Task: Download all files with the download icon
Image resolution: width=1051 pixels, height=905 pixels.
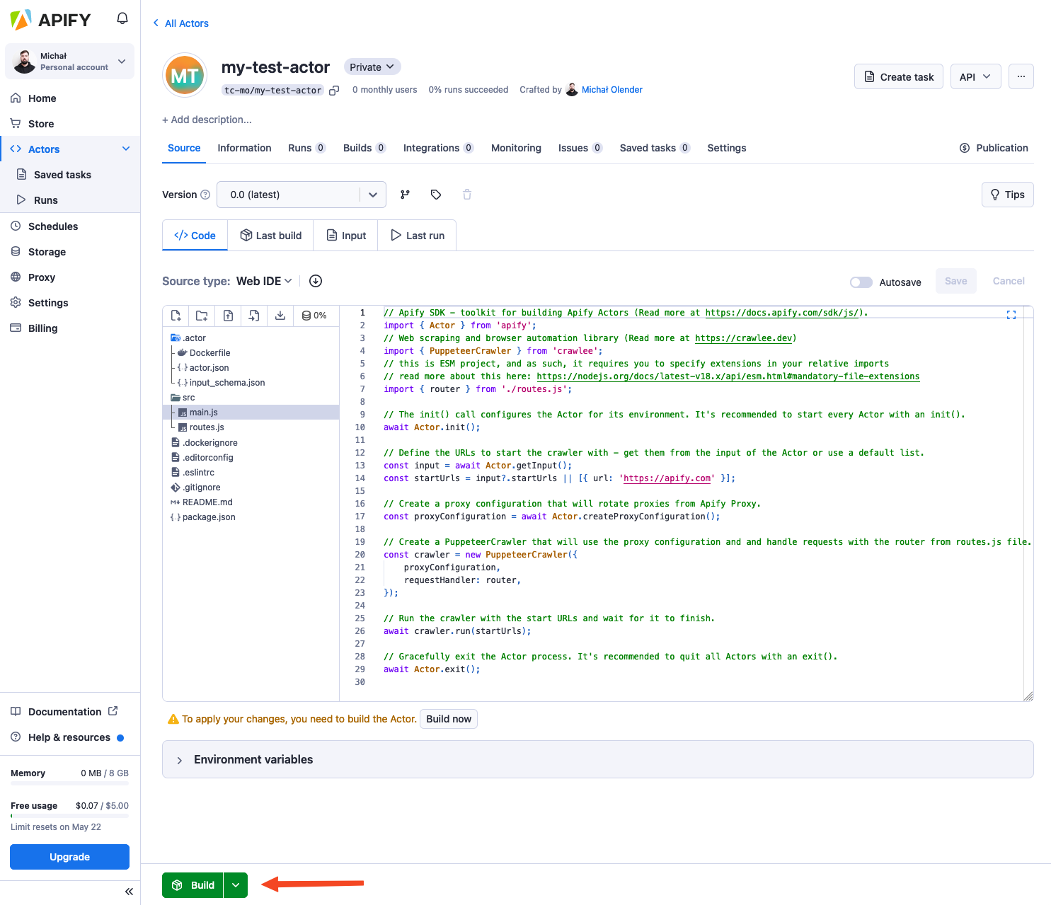Action: coord(280,316)
